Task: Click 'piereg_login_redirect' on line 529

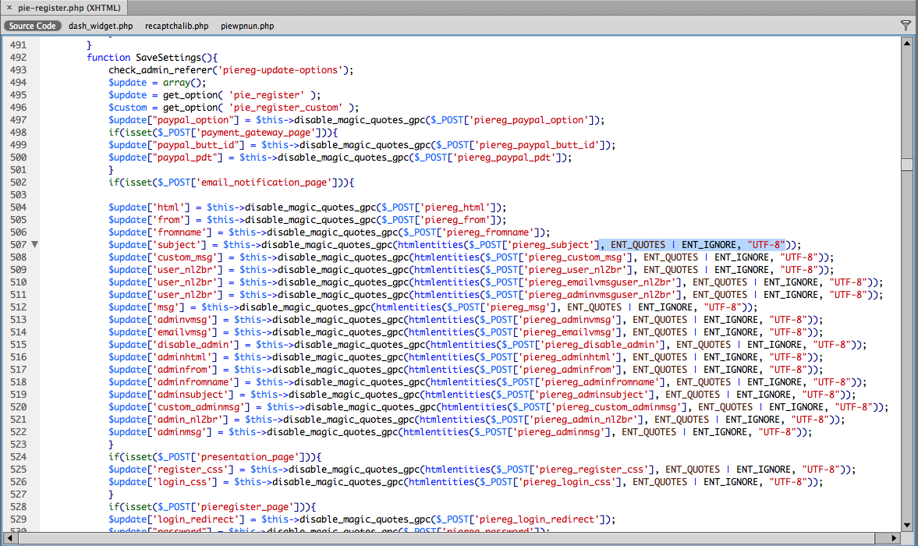Action: [537, 519]
